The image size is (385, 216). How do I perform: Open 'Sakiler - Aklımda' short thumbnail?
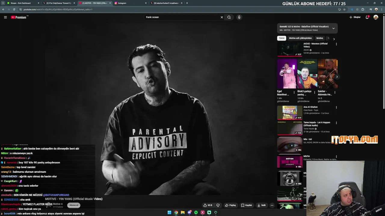pyautogui.click(x=328, y=74)
